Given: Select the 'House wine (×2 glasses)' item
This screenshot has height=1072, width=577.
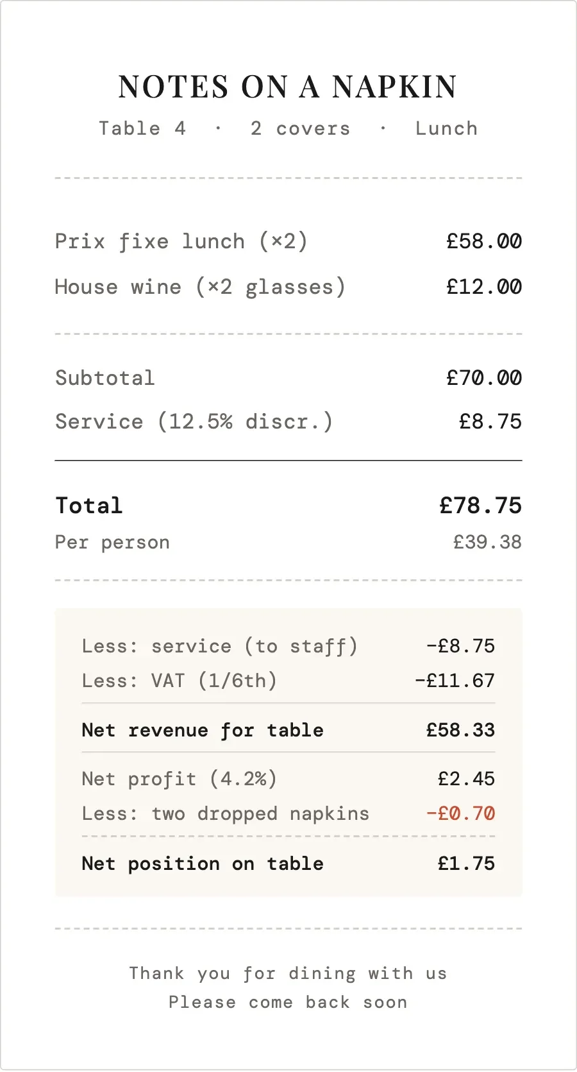Looking at the screenshot, I should (200, 287).
